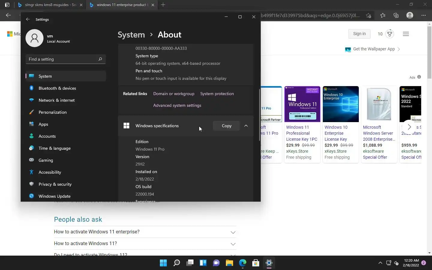Click the Edge browser back arrow
The image size is (432, 270).
(8, 15)
